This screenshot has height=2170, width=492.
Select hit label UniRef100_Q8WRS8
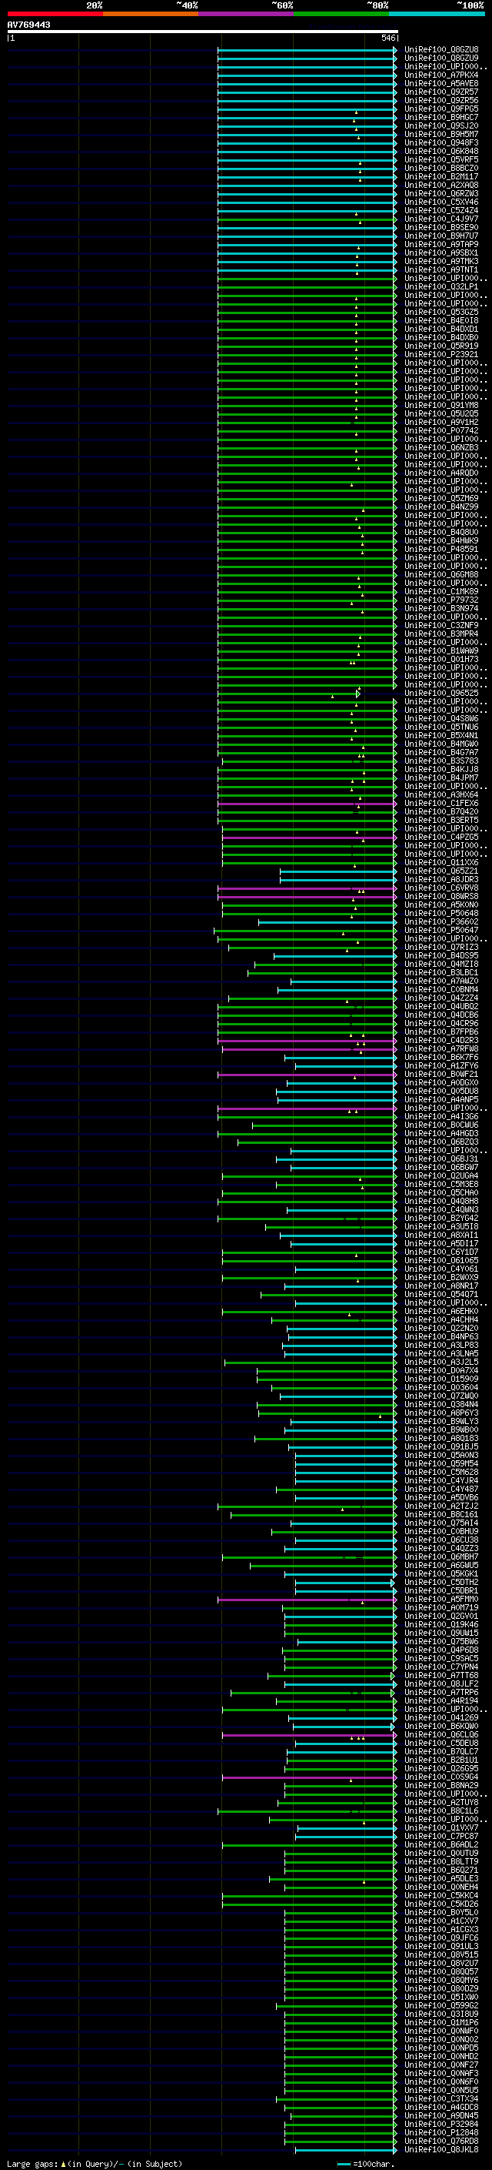(441, 896)
